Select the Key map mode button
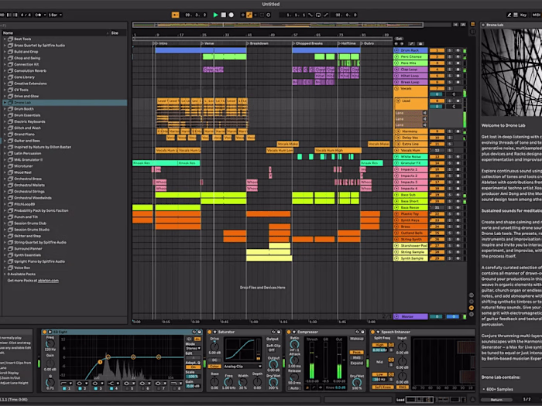Image resolution: width=542 pixels, height=406 pixels. (x=523, y=15)
